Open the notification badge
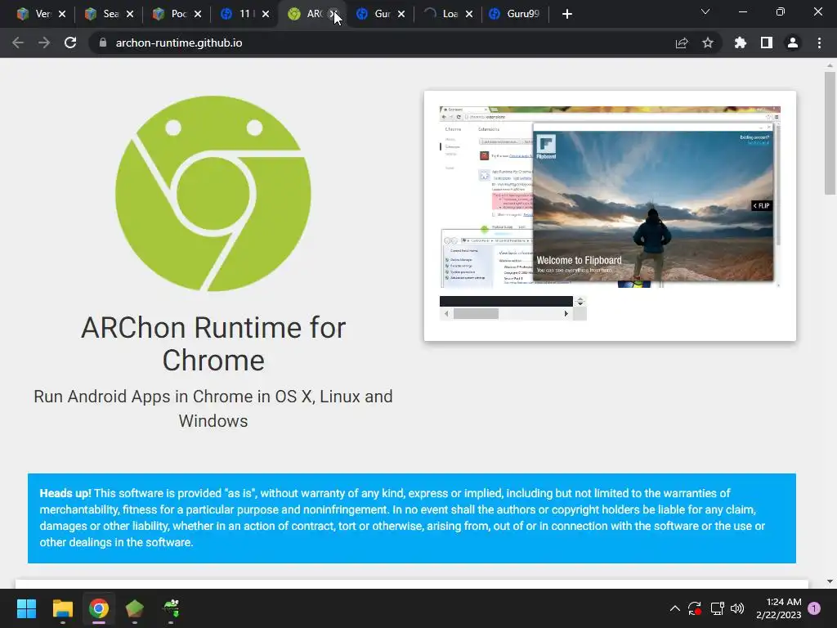The width and height of the screenshot is (837, 628). 814,608
